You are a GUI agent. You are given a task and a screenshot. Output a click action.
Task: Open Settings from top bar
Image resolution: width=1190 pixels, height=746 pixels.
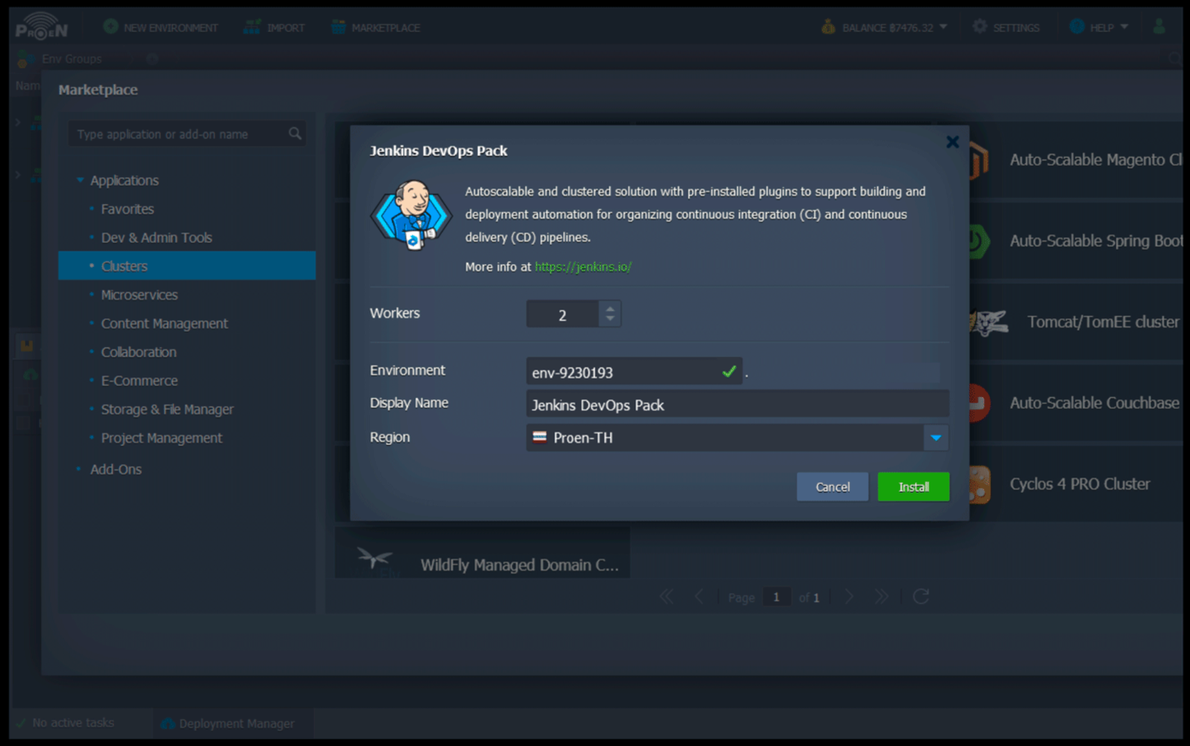(x=1006, y=27)
